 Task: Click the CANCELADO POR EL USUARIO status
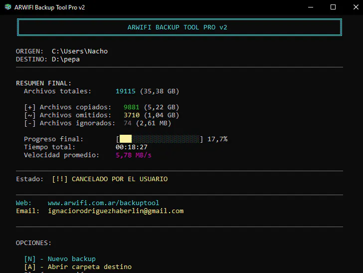click(x=120, y=179)
